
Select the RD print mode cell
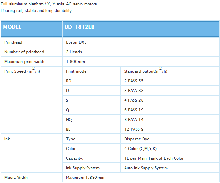pos(69,81)
